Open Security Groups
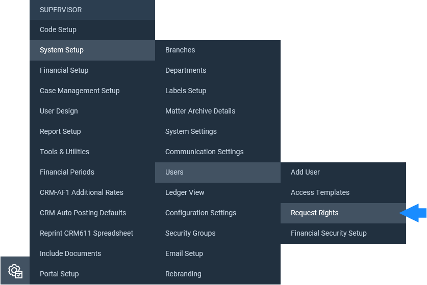 tap(218, 234)
